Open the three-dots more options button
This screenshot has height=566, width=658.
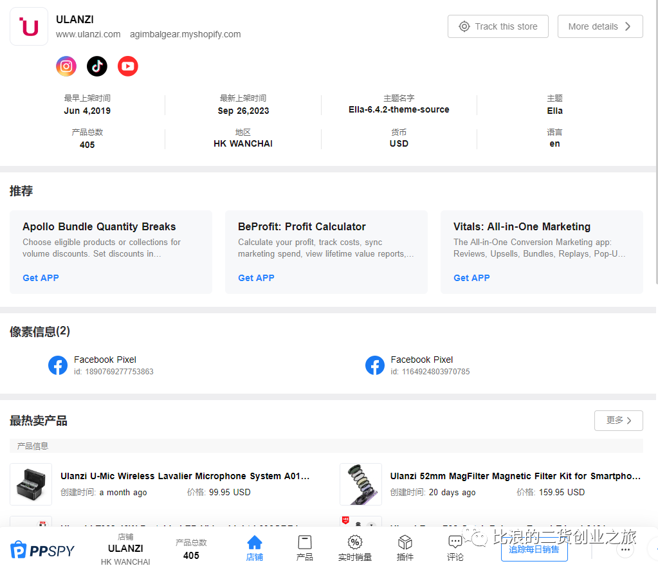[x=625, y=550]
